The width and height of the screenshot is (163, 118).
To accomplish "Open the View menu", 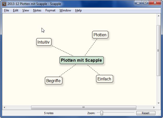I will (x=26, y=10).
